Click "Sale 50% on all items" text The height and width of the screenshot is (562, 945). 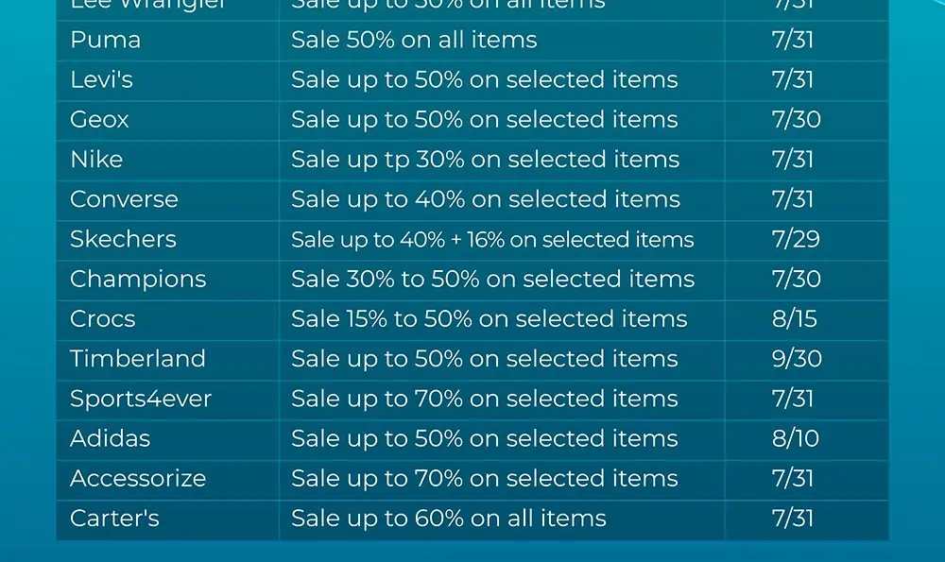click(x=414, y=41)
